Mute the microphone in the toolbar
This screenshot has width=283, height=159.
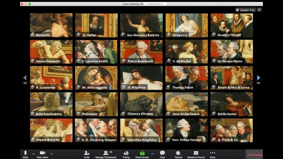[25, 154]
